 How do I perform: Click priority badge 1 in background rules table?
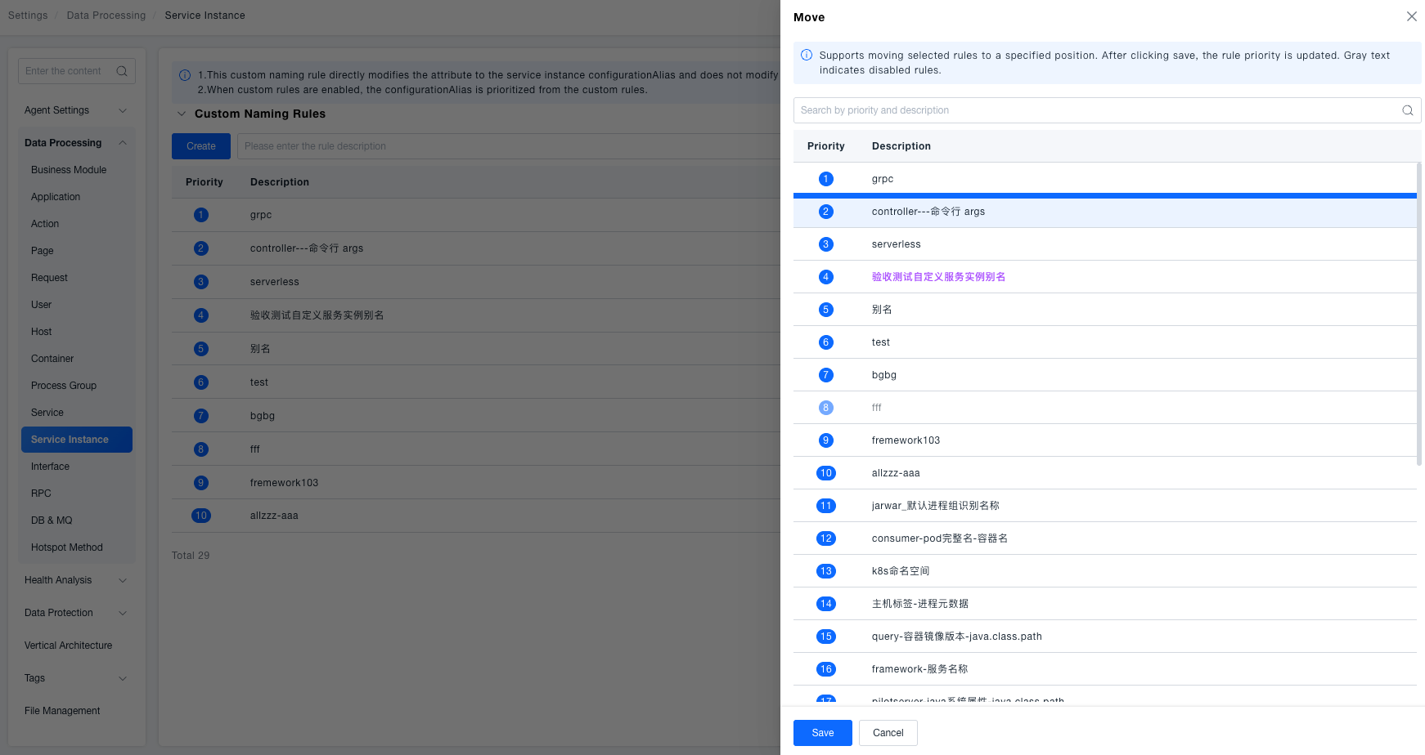click(x=201, y=215)
